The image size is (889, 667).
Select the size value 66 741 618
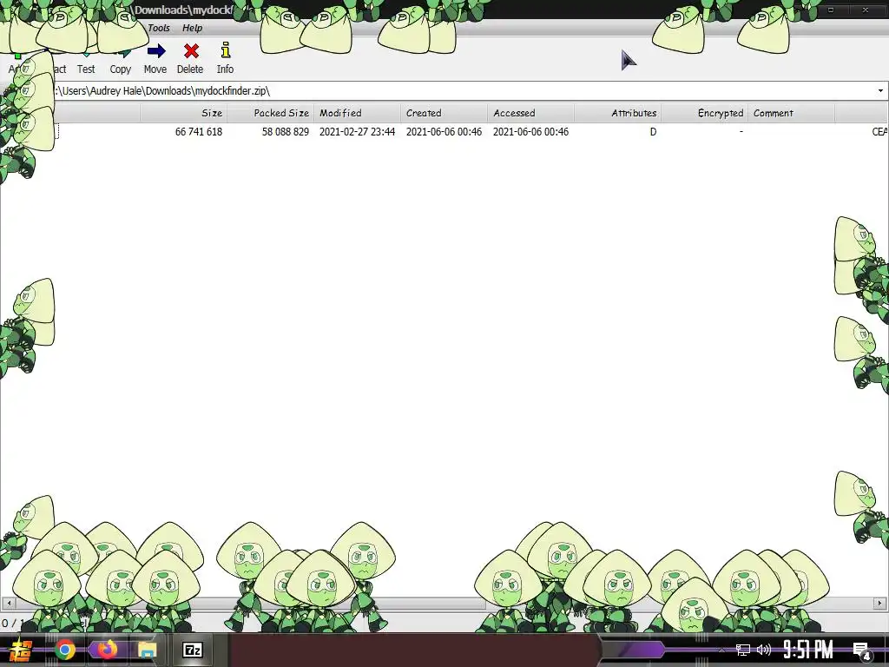pos(199,132)
